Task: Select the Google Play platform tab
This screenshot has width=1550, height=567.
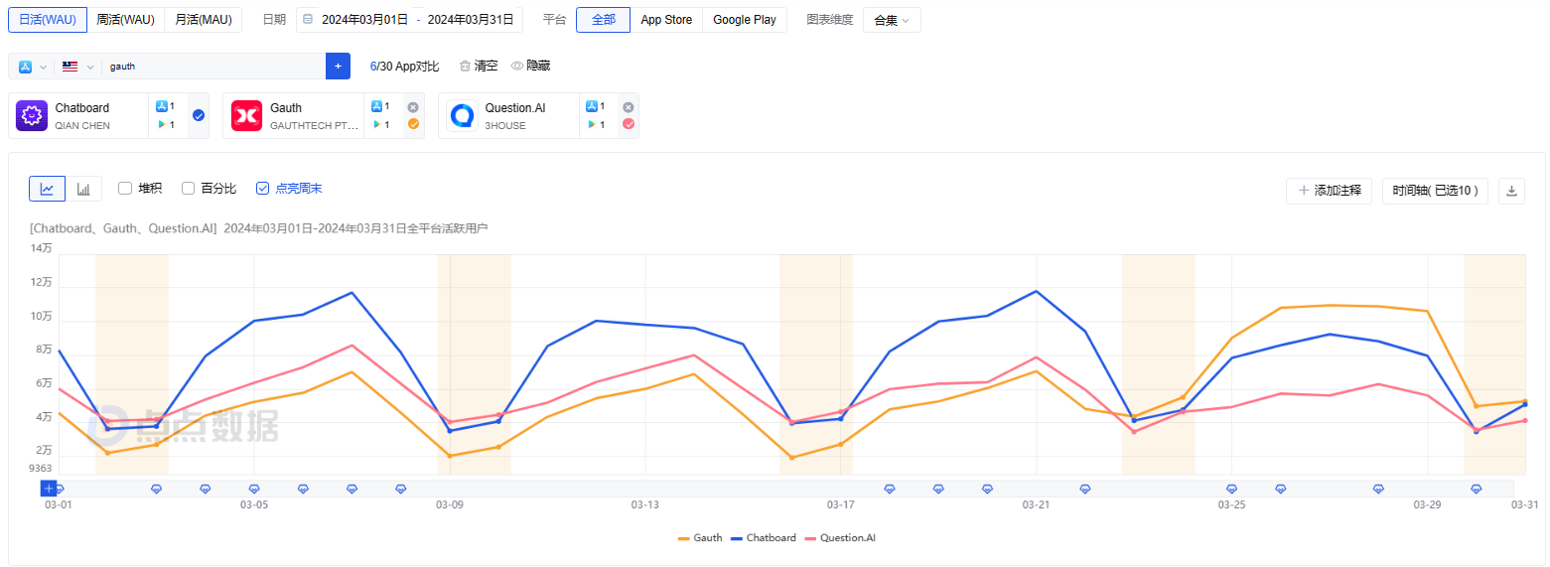Action: (744, 20)
